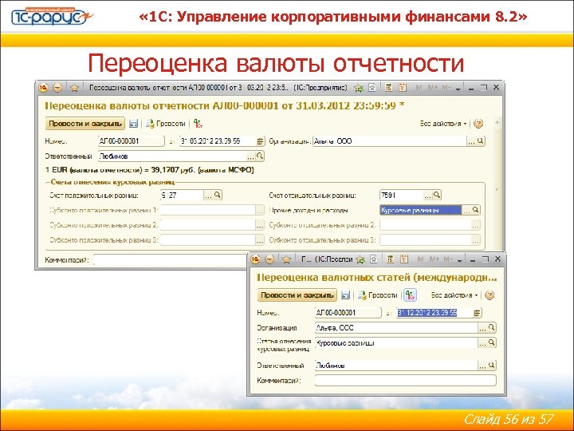Click the save diskette icon in the Переоценка валютных статей window
This screenshot has width=574, height=431.
coord(345,295)
